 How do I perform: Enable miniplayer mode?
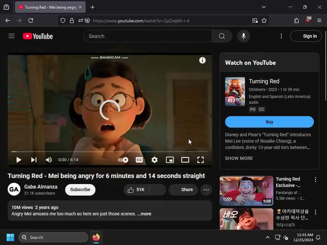tap(170, 160)
